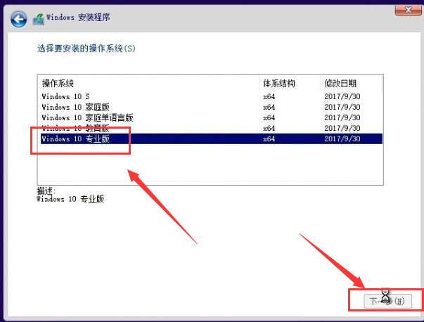Viewport: 424px width, 322px height.
Task: Click the description text under 描述
Action: (x=70, y=199)
